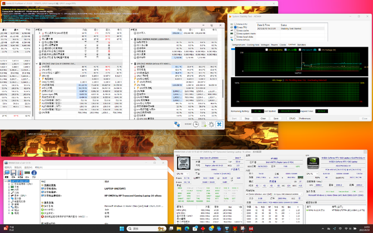Expand 显卡 (GPU) node in HWiNFO tree
Viewport: 373px width, 233px height.
[x=9, y=196]
